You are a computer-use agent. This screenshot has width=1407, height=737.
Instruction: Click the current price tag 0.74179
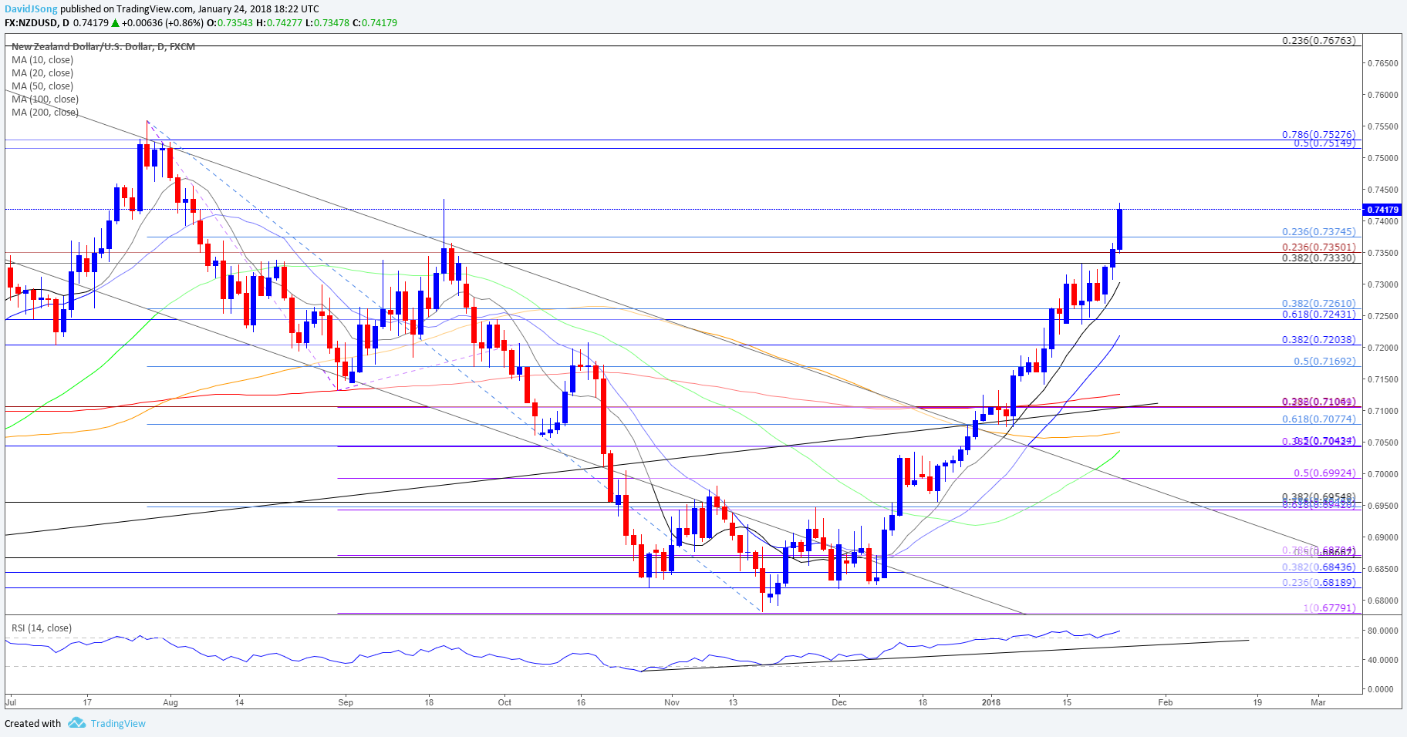click(1382, 210)
